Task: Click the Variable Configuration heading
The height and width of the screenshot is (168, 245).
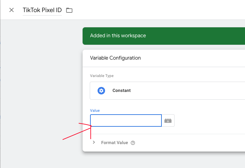Action: click(x=115, y=58)
